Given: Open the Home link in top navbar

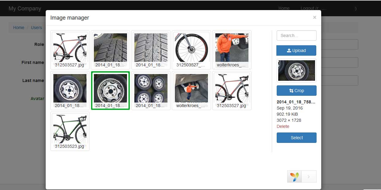Looking at the screenshot, I should click(284, 8).
